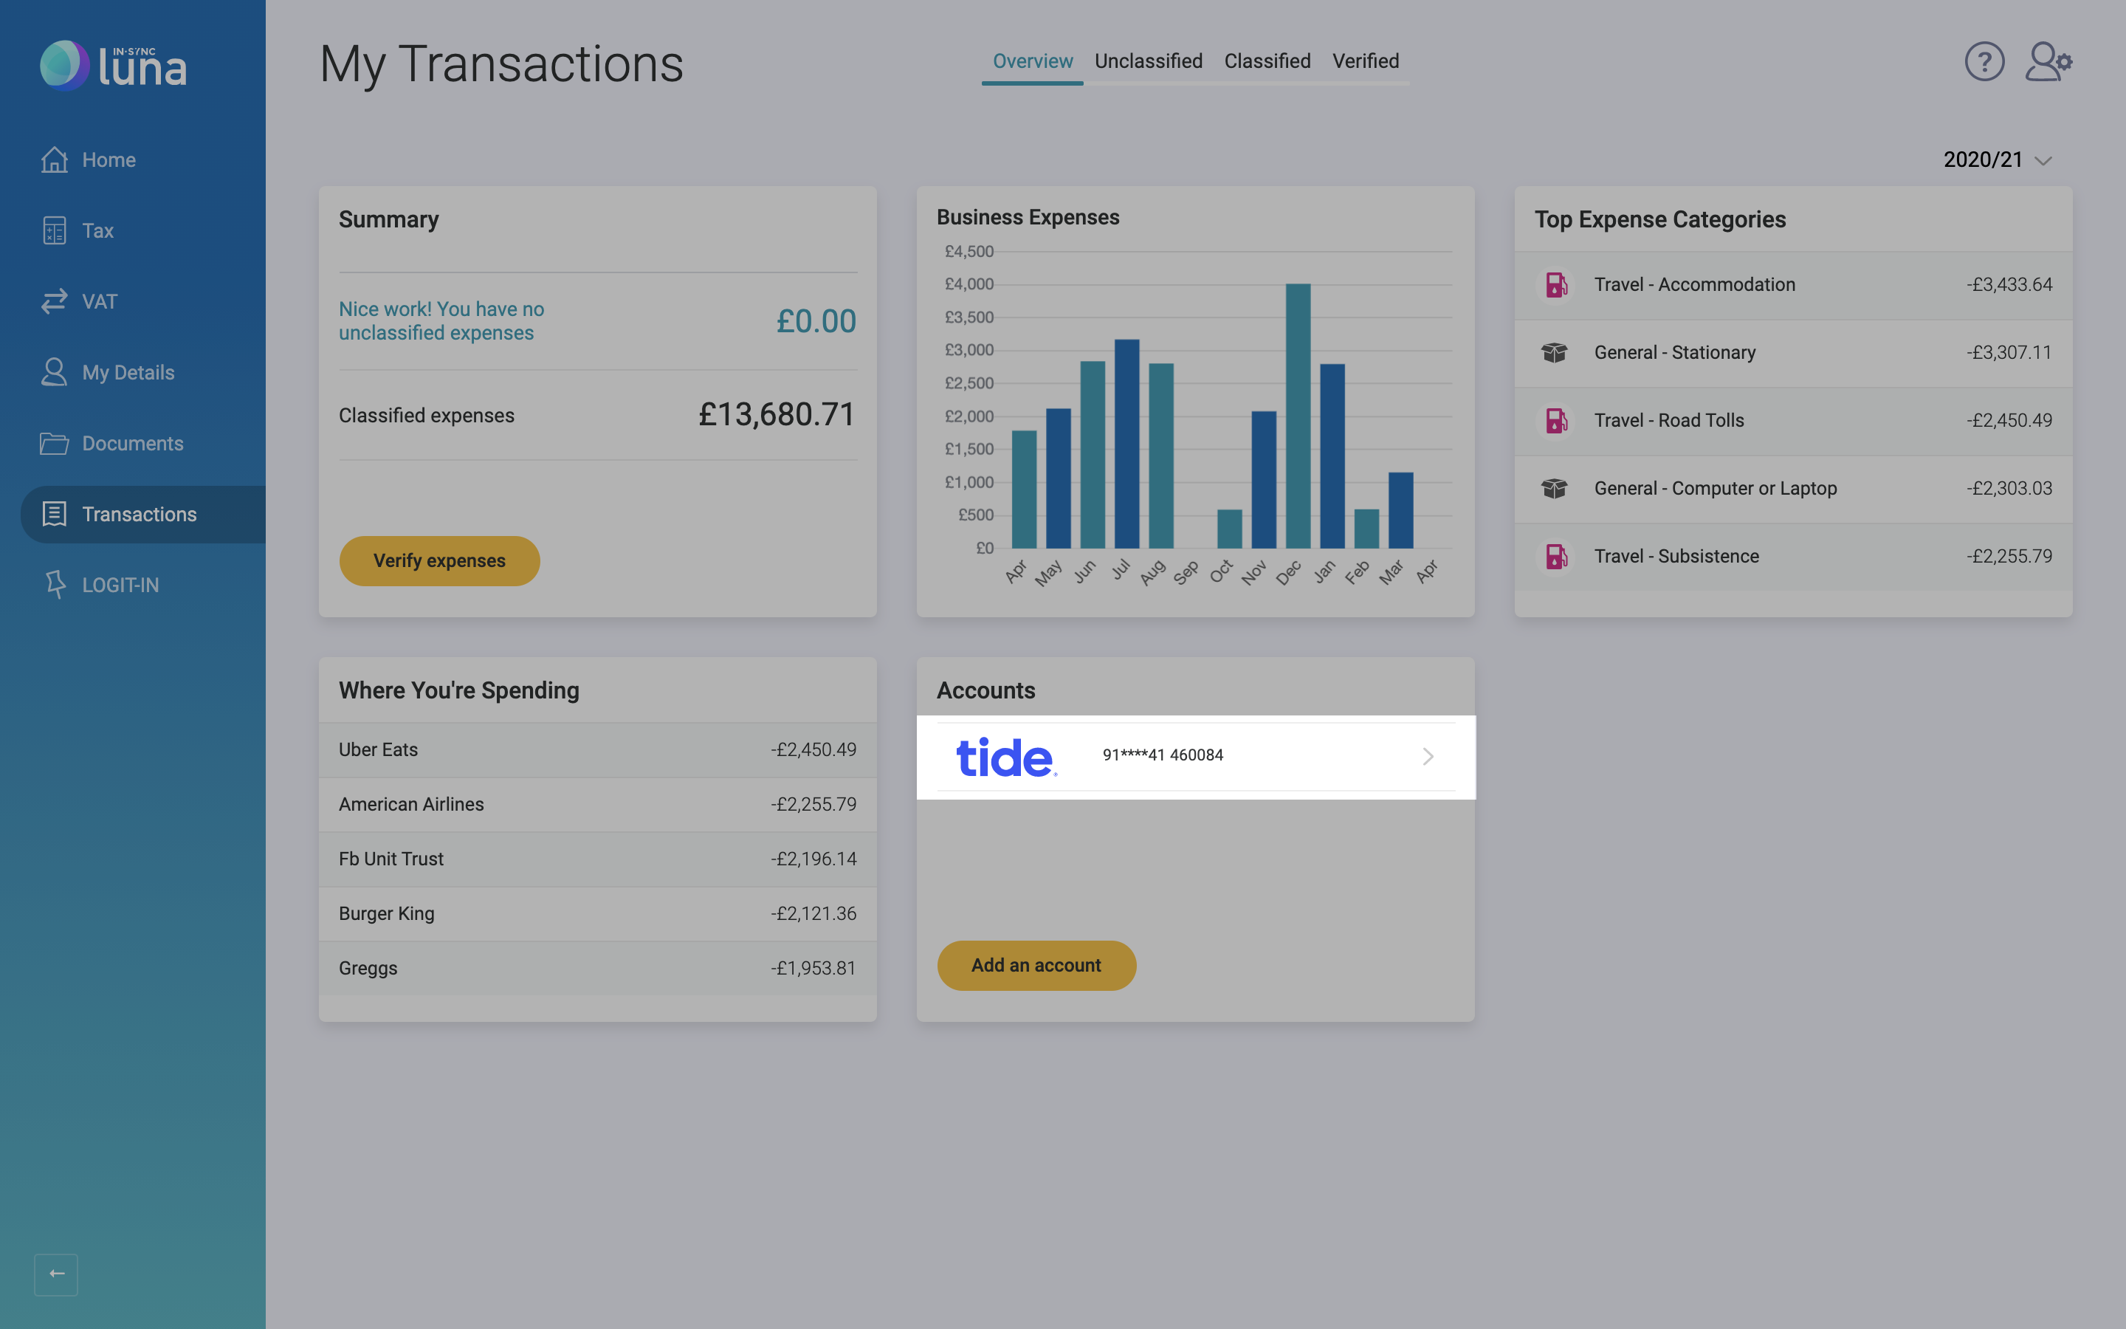Click the back arrow at bottom left
This screenshot has width=2126, height=1329.
point(55,1274)
